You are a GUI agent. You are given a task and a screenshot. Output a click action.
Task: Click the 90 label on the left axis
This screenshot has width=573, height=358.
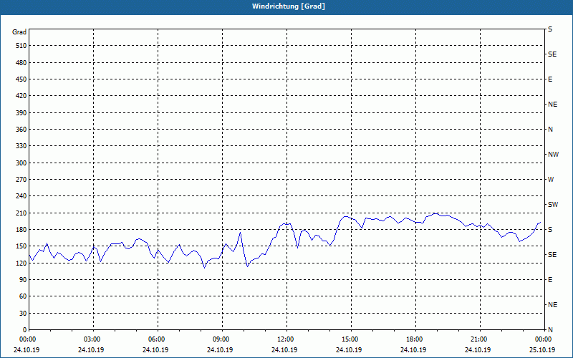[x=23, y=280]
